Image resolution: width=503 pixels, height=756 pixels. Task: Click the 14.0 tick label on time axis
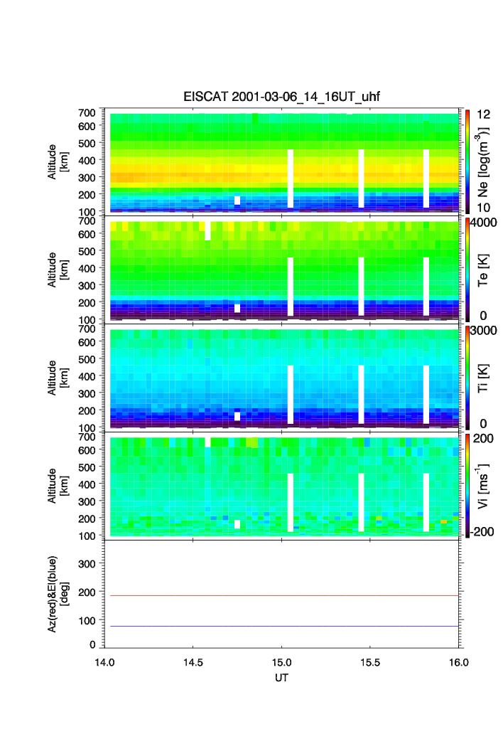point(105,663)
